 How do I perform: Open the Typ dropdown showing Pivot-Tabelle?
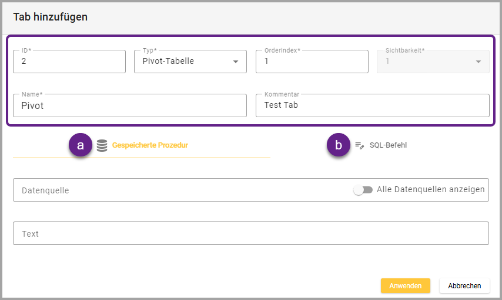(185, 62)
